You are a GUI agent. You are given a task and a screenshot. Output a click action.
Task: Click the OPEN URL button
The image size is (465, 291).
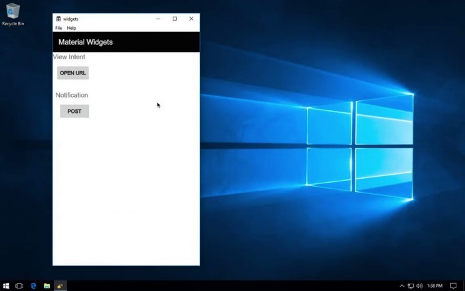(x=72, y=73)
